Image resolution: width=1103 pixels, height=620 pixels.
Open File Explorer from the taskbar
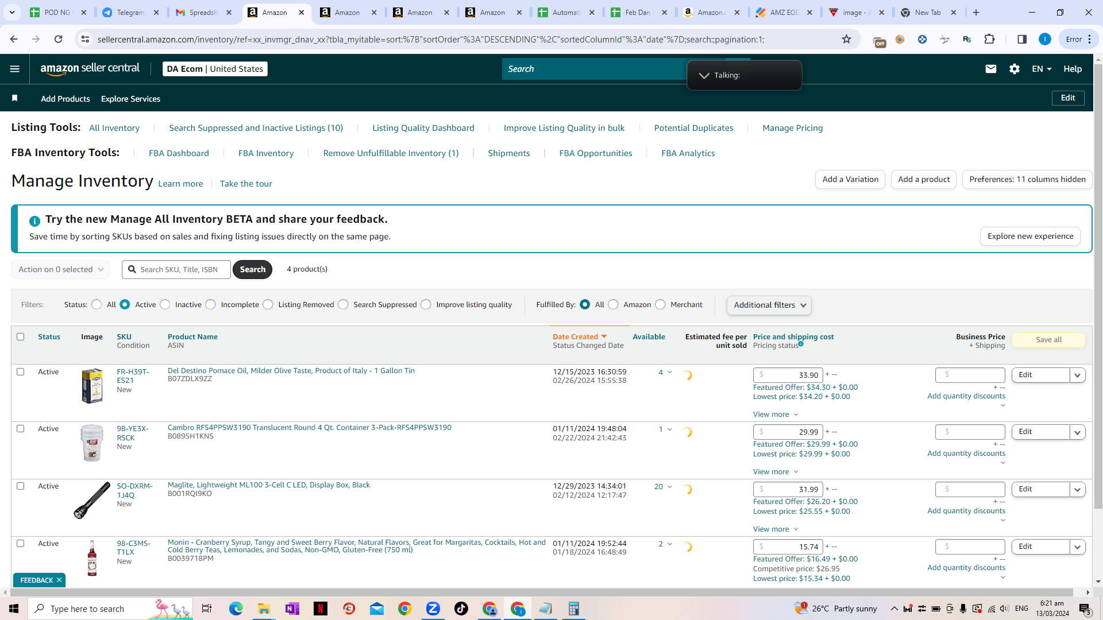coord(264,609)
